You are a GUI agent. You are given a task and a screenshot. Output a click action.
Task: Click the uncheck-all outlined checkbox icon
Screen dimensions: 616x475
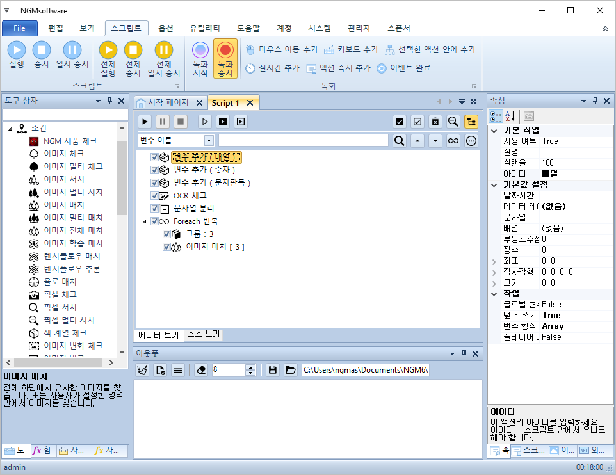[x=417, y=122]
